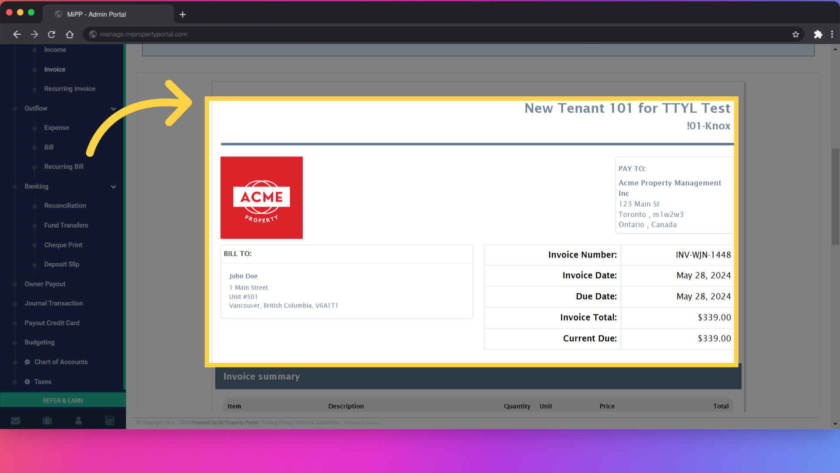Go back using the back arrow
Viewport: 840px width, 473px height.
[17, 34]
